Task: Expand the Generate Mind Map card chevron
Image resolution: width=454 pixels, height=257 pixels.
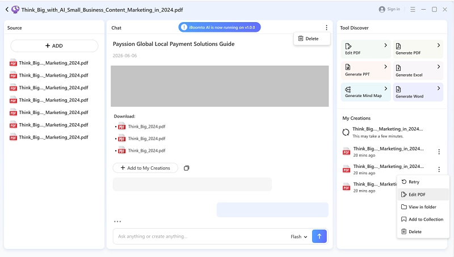Action: click(385, 89)
